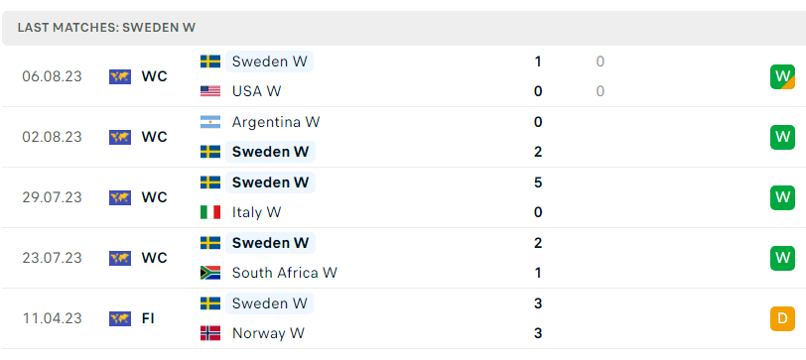
Task: Click the Italy flag icon
Action: tap(210, 212)
